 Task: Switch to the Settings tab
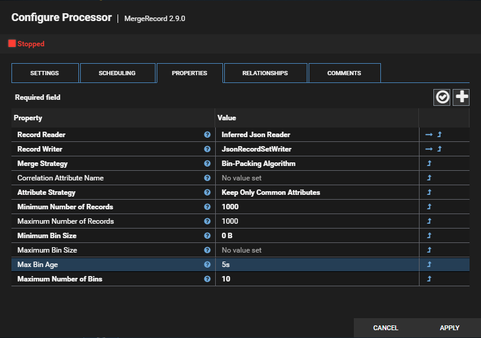point(45,73)
